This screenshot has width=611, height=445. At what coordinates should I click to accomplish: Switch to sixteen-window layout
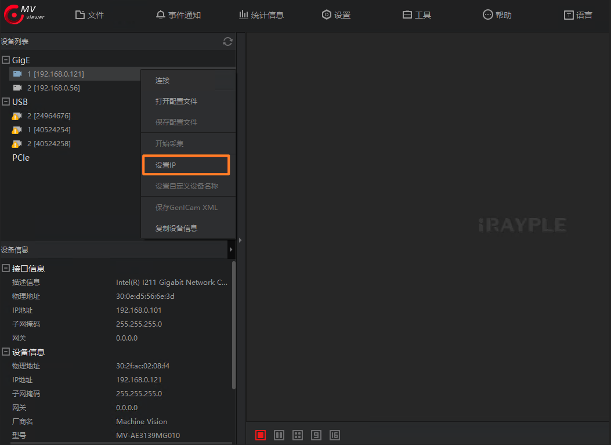coord(335,435)
